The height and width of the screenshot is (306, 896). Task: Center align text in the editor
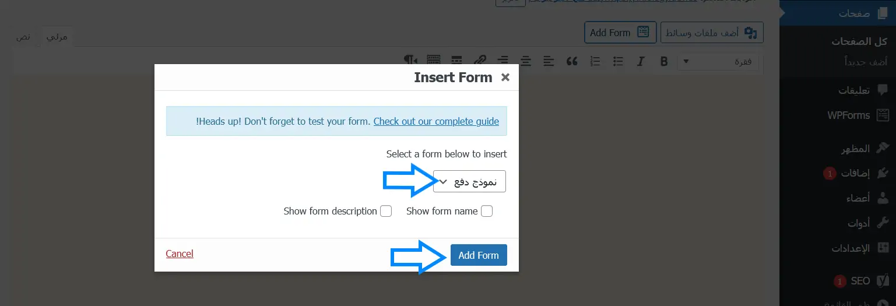pyautogui.click(x=526, y=61)
